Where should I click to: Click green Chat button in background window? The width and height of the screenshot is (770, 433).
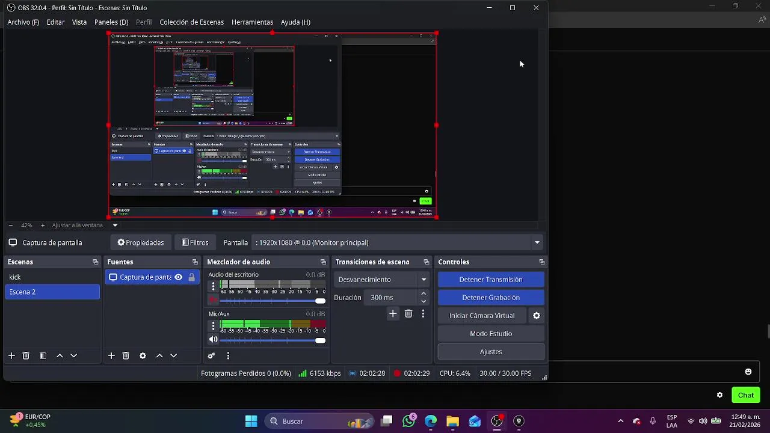[746, 395]
